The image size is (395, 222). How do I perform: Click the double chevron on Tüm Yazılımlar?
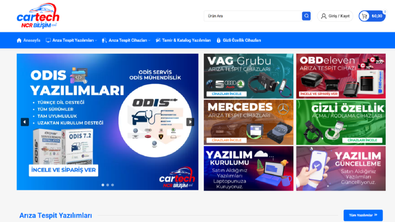(376, 215)
